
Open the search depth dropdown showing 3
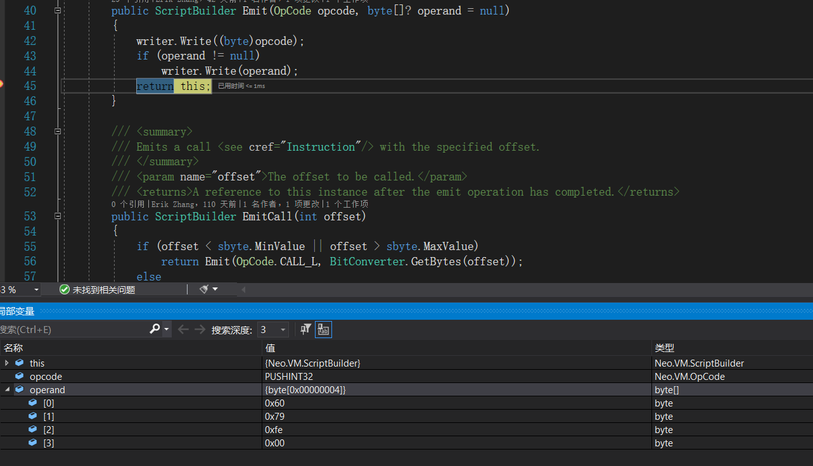pos(273,330)
